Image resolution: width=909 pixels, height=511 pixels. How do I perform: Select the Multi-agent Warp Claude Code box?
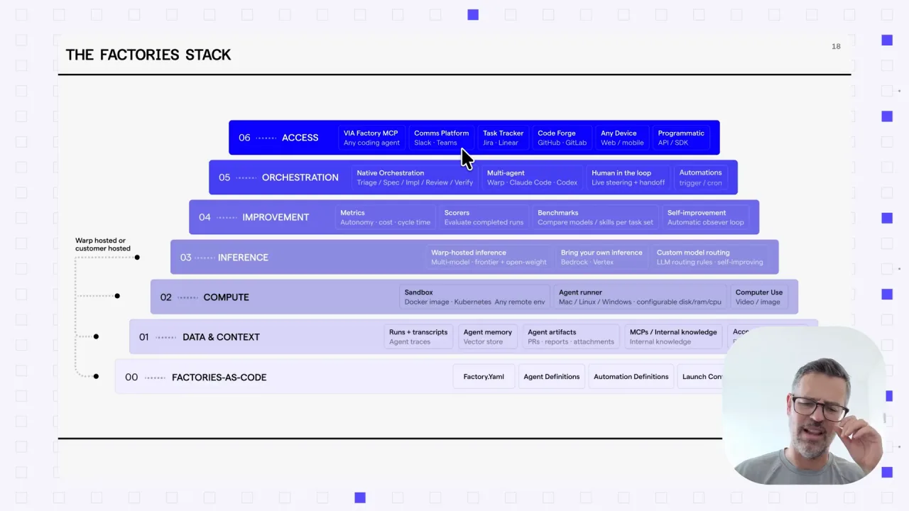(532, 177)
